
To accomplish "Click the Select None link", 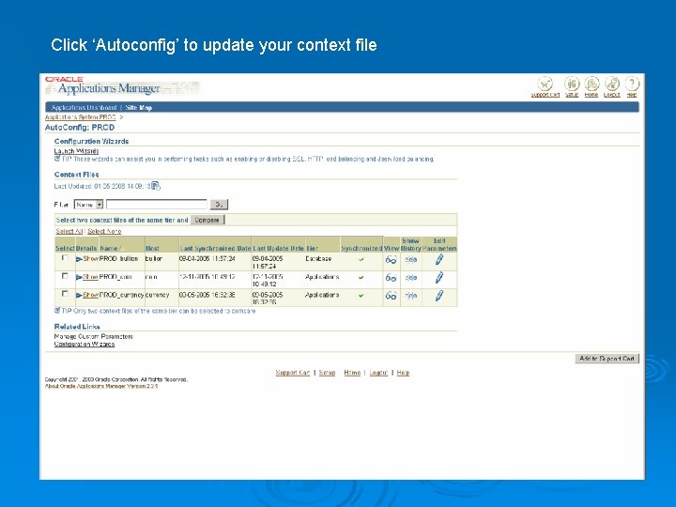I will (104, 232).
